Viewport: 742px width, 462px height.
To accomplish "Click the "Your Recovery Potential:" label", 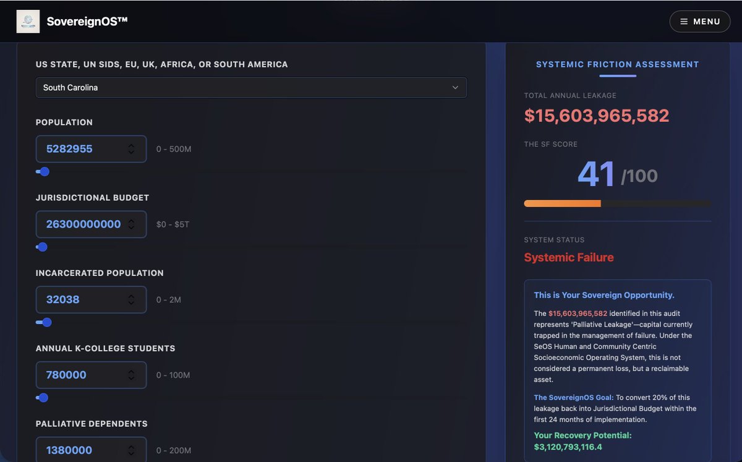I will [582, 435].
